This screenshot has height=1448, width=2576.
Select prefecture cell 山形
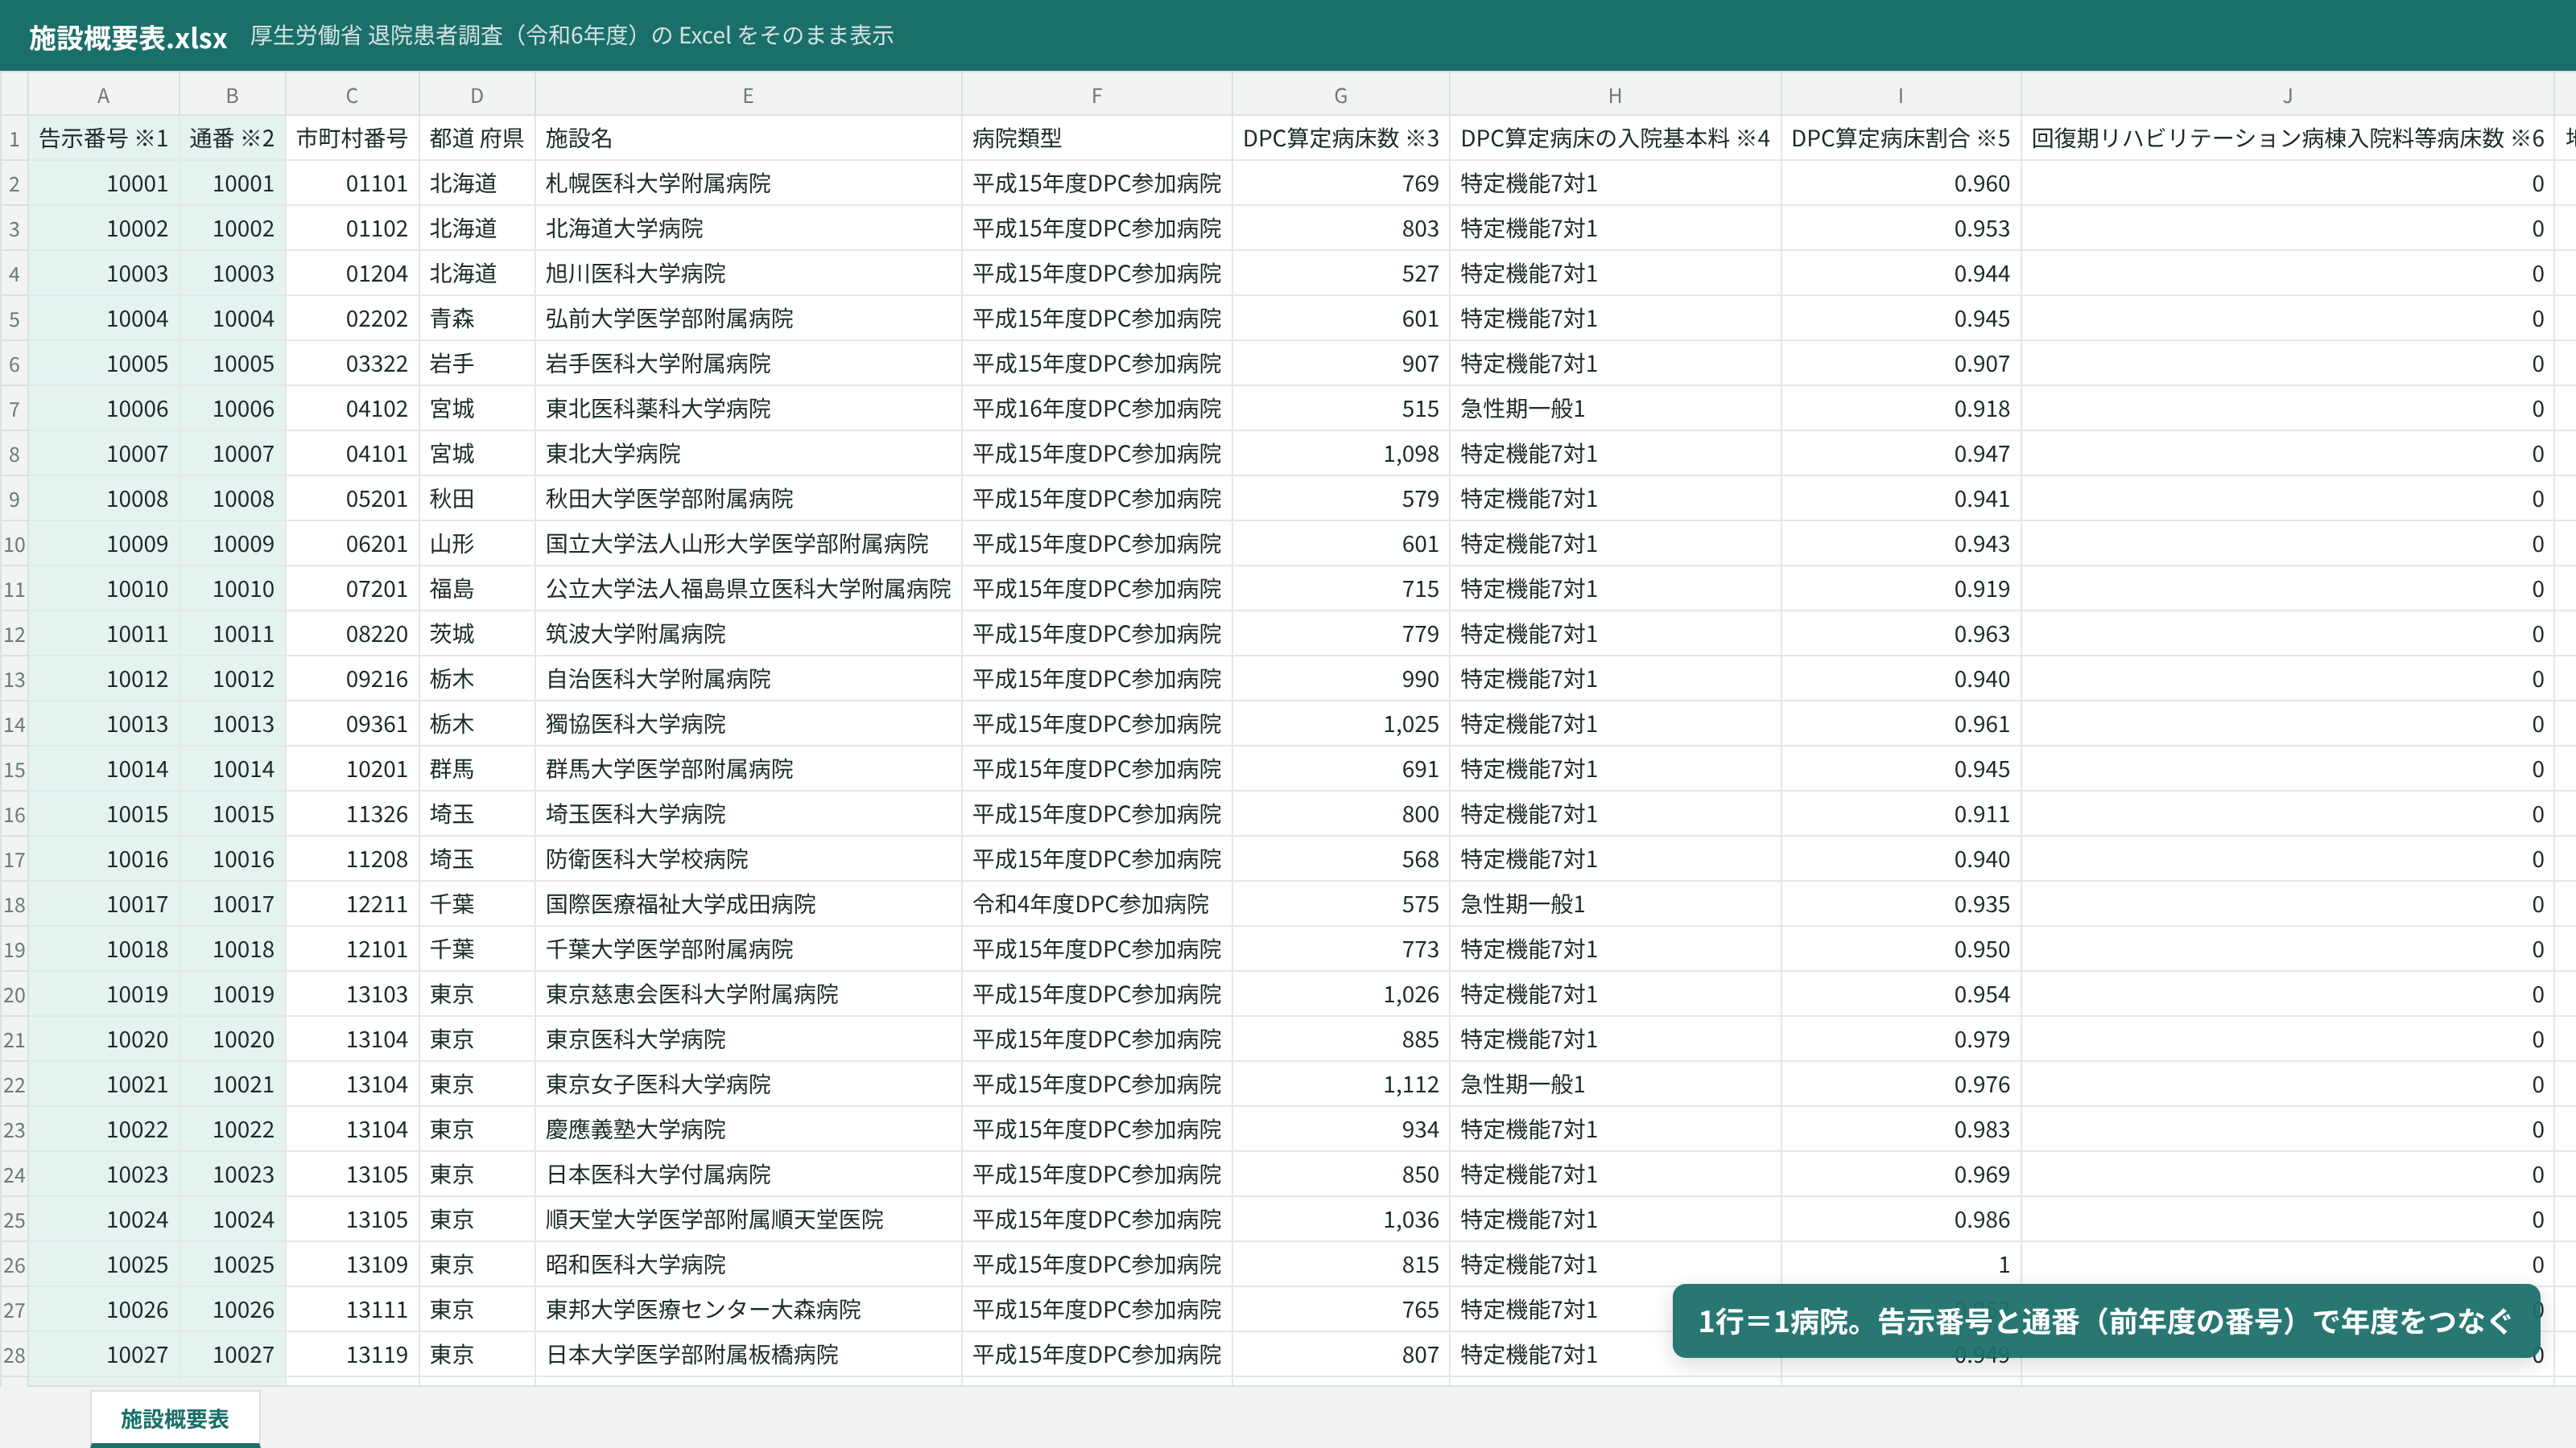pyautogui.click(x=477, y=544)
